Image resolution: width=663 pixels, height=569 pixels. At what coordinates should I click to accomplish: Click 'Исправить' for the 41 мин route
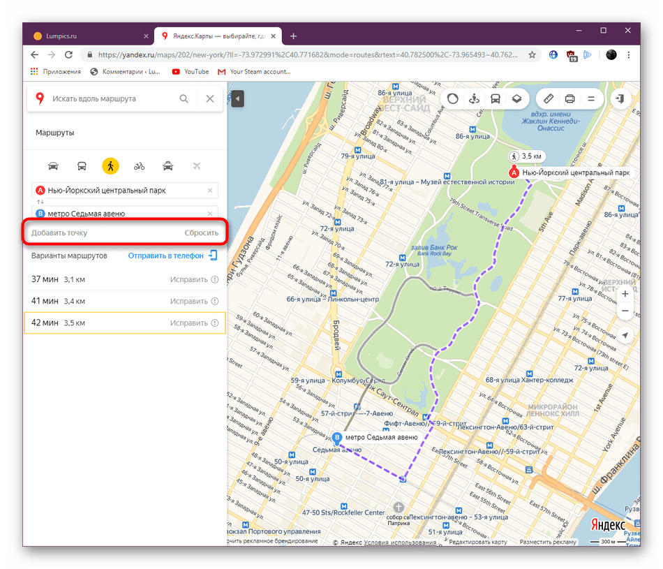coord(194,301)
